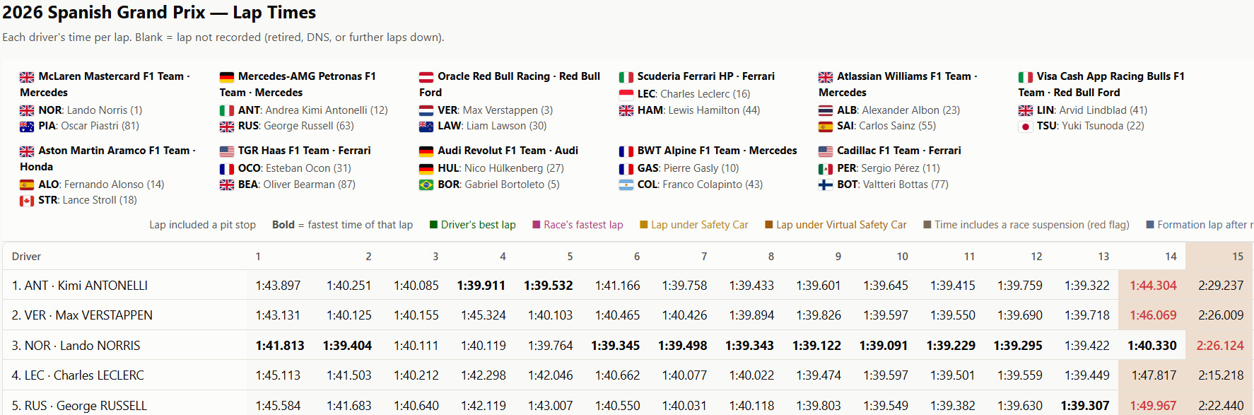Click Antonelli's bold lap 5 time 1:39.532
This screenshot has width=1254, height=415.
coord(549,286)
